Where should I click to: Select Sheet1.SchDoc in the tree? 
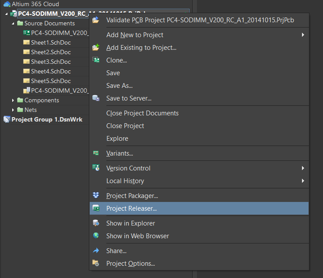(x=51, y=42)
